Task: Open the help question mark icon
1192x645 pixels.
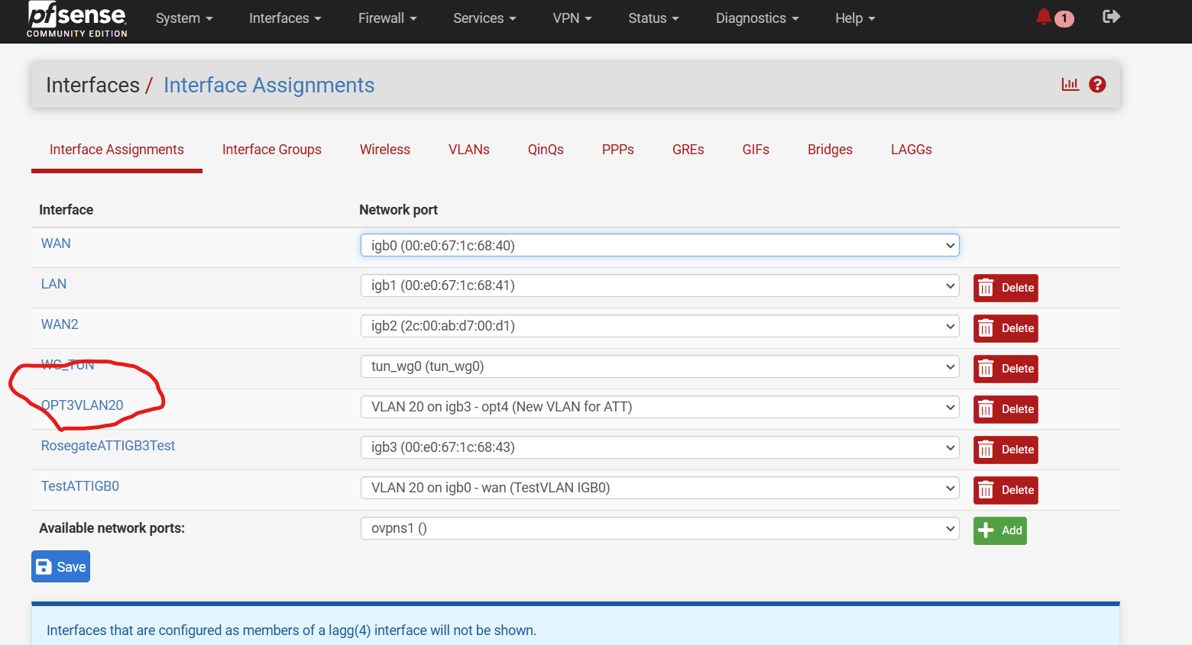Action: [1097, 85]
